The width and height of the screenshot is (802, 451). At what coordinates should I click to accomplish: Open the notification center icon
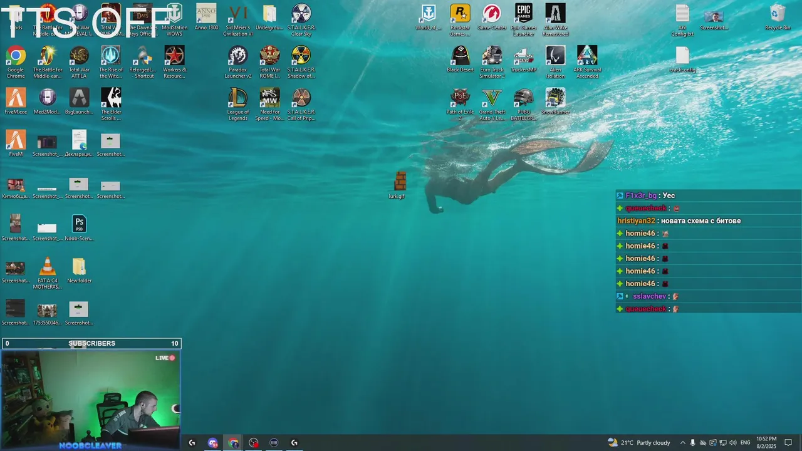tap(788, 443)
